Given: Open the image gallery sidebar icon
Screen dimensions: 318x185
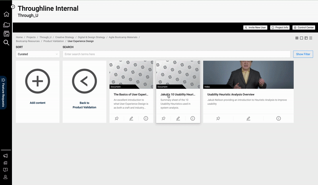Looking at the screenshot, I should coord(6,34).
